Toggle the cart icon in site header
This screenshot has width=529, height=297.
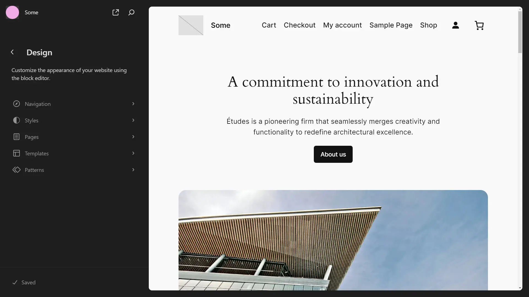pyautogui.click(x=479, y=25)
